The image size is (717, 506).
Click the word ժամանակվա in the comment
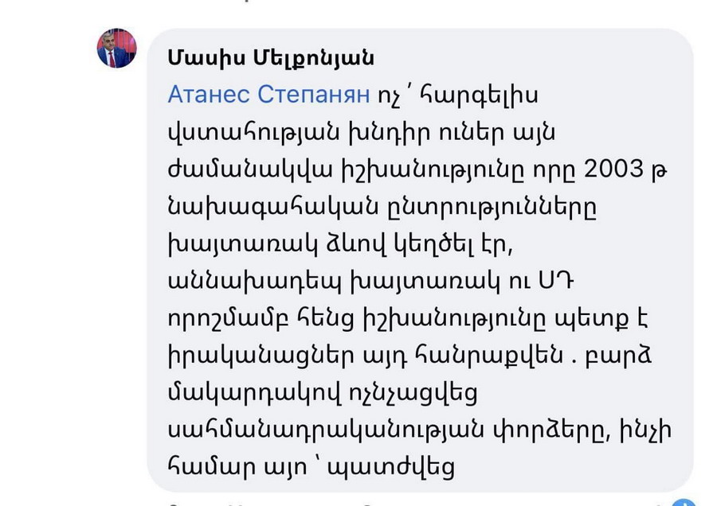pyautogui.click(x=251, y=170)
